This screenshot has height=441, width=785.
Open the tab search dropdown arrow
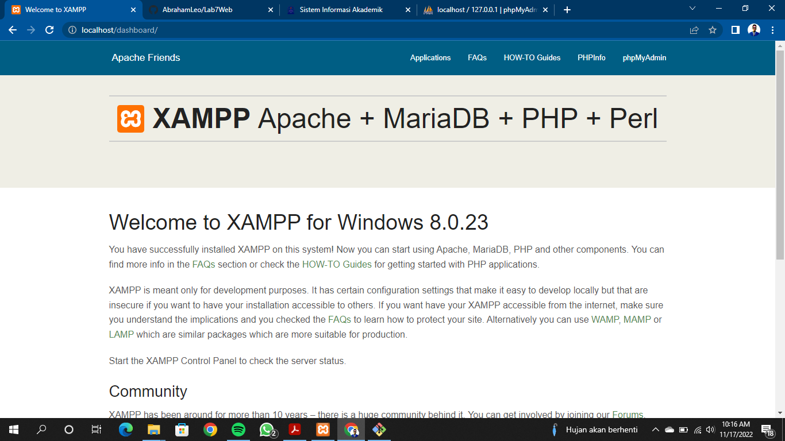(x=692, y=9)
